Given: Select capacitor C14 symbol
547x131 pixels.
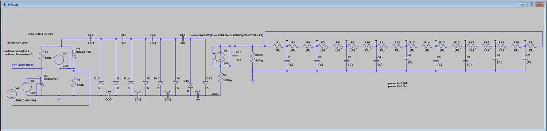Looking at the screenshot, I should 108,95.
